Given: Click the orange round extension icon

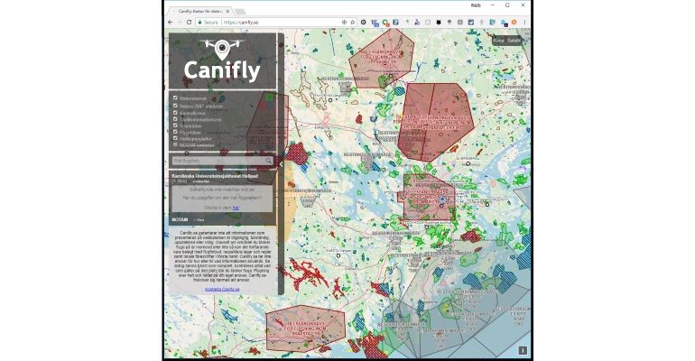Looking at the screenshot, I should coord(514,23).
